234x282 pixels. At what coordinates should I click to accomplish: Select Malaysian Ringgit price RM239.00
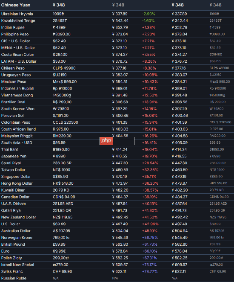62,136
